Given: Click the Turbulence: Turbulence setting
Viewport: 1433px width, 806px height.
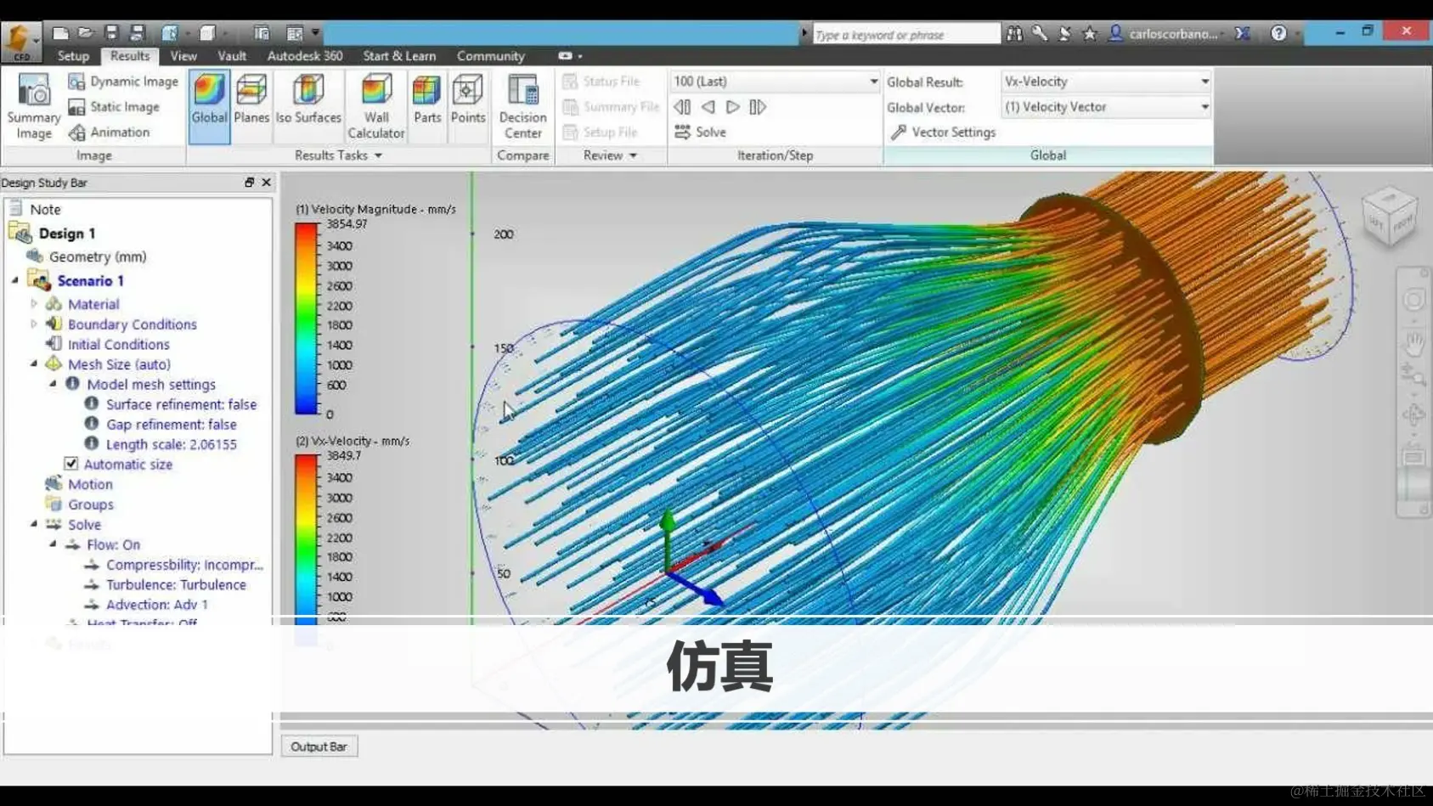Looking at the screenshot, I should [x=176, y=584].
